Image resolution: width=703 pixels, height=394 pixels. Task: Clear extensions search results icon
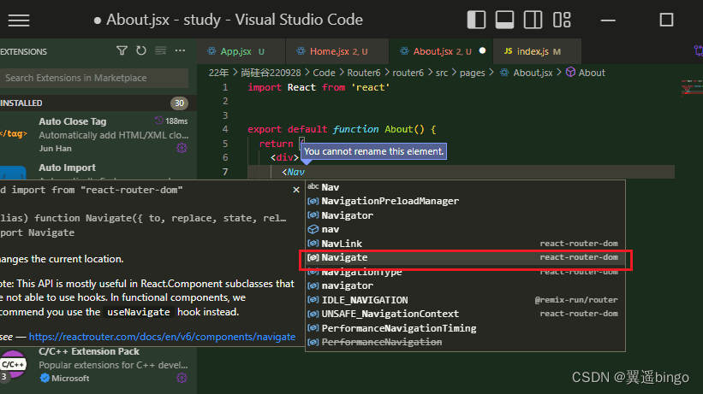[x=160, y=50]
